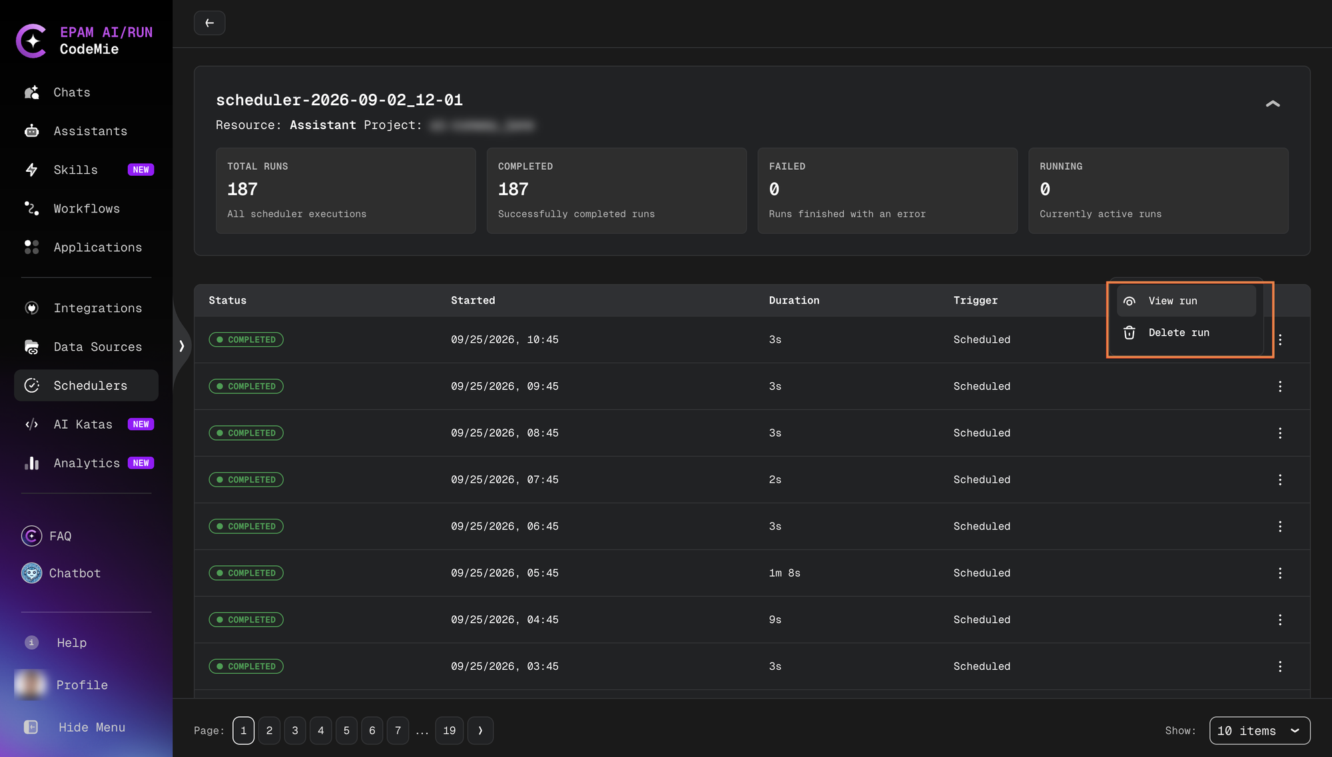Screen dimensions: 1332x757
Task: Click NEW badge next to Skills
Action: [x=141, y=170]
